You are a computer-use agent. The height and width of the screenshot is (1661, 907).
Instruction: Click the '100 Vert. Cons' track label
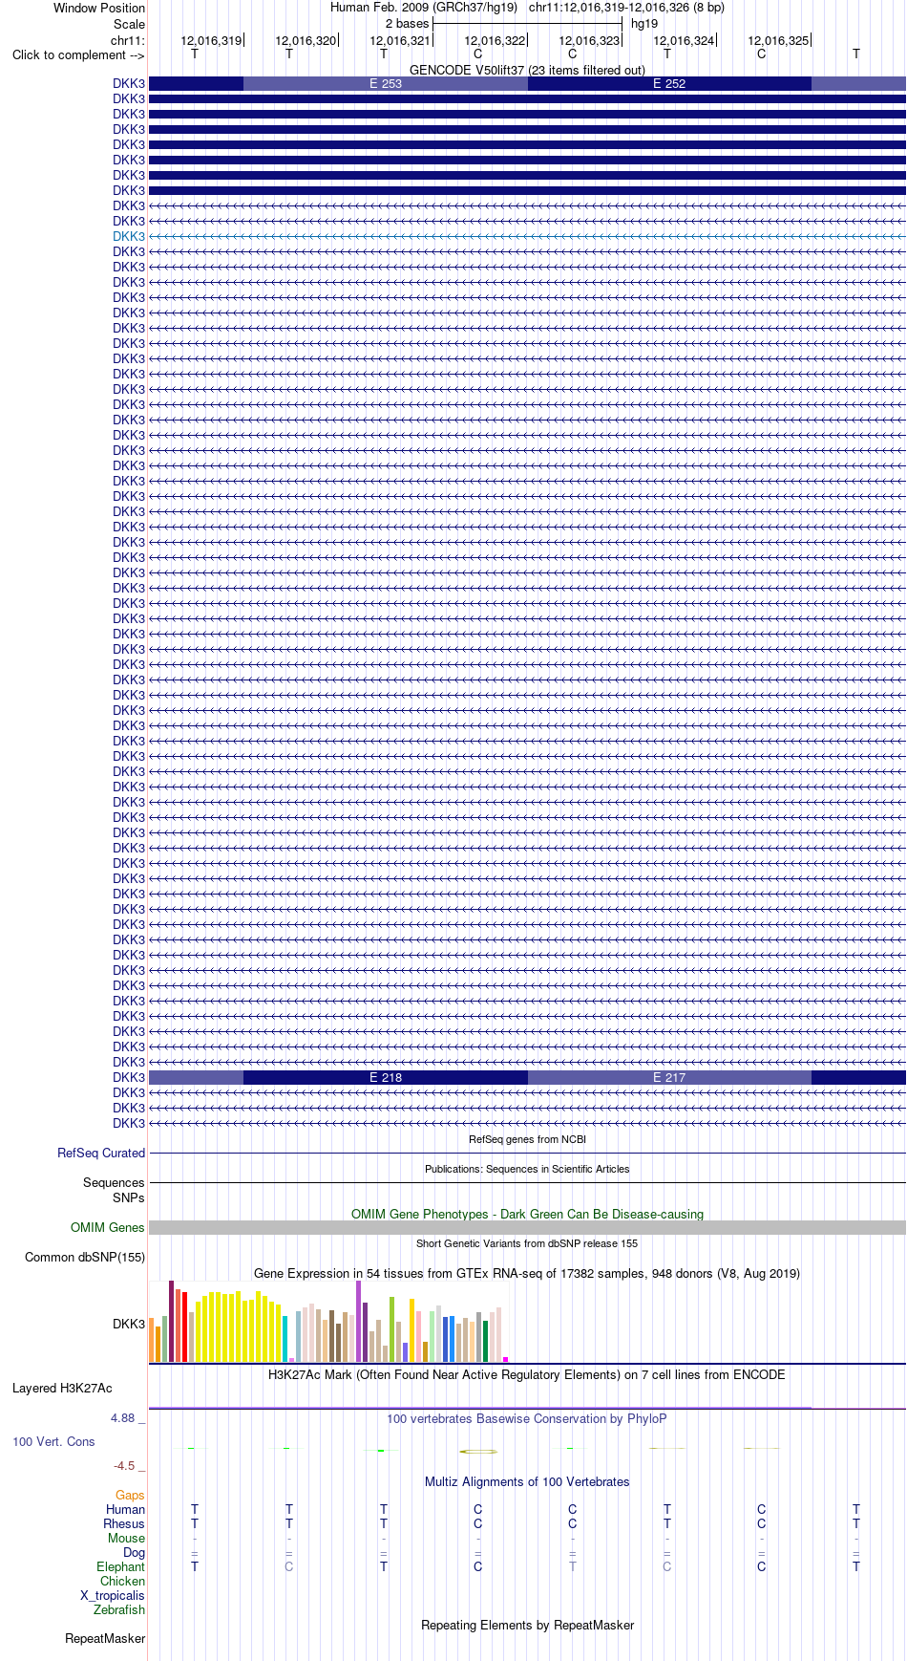coord(53,1441)
